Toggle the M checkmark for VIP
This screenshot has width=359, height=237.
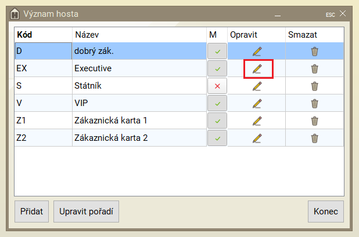click(x=217, y=104)
